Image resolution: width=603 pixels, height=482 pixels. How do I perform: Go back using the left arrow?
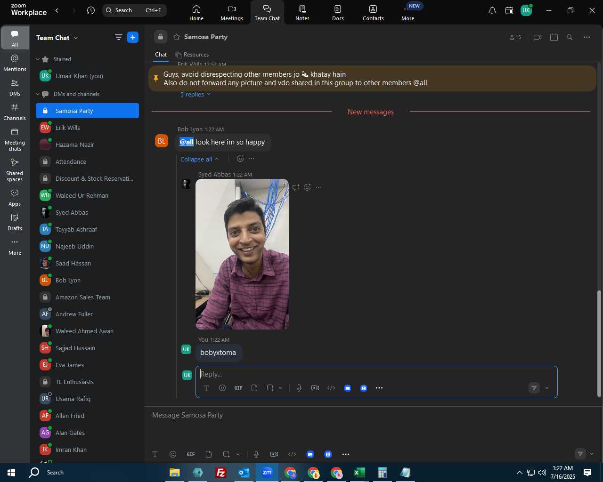(x=57, y=10)
